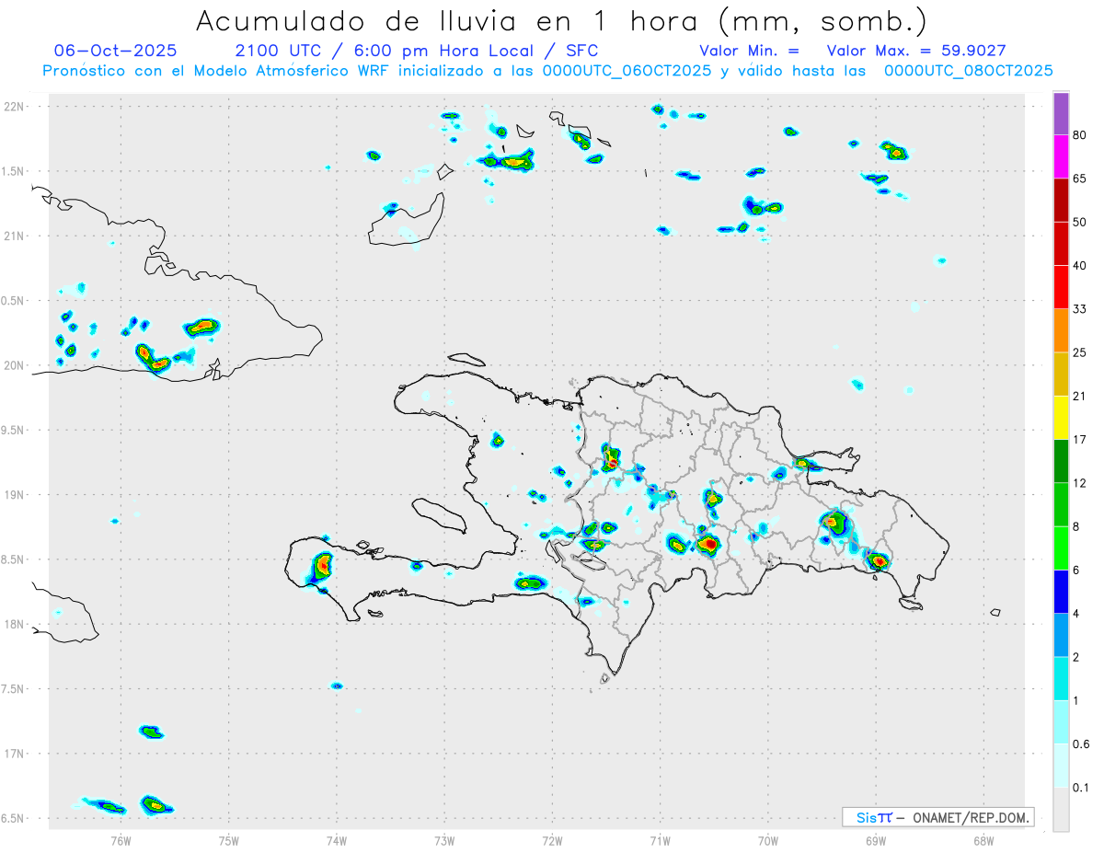Click the orange swatch between 25 and 33
This screenshot has height=853, width=1104.
[1061, 330]
